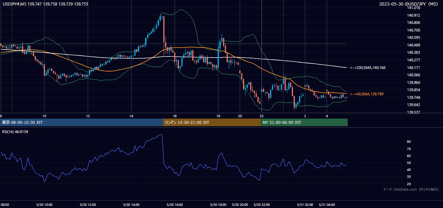The image size is (443, 208).
Task: Select the RSI scale 70 level
Action: click(x=409, y=149)
